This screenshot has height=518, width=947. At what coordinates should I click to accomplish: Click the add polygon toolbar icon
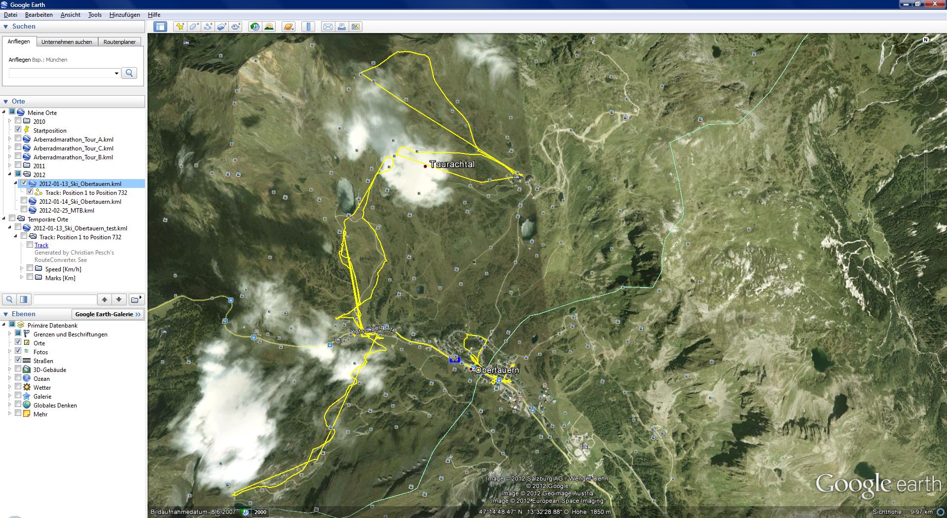194,27
